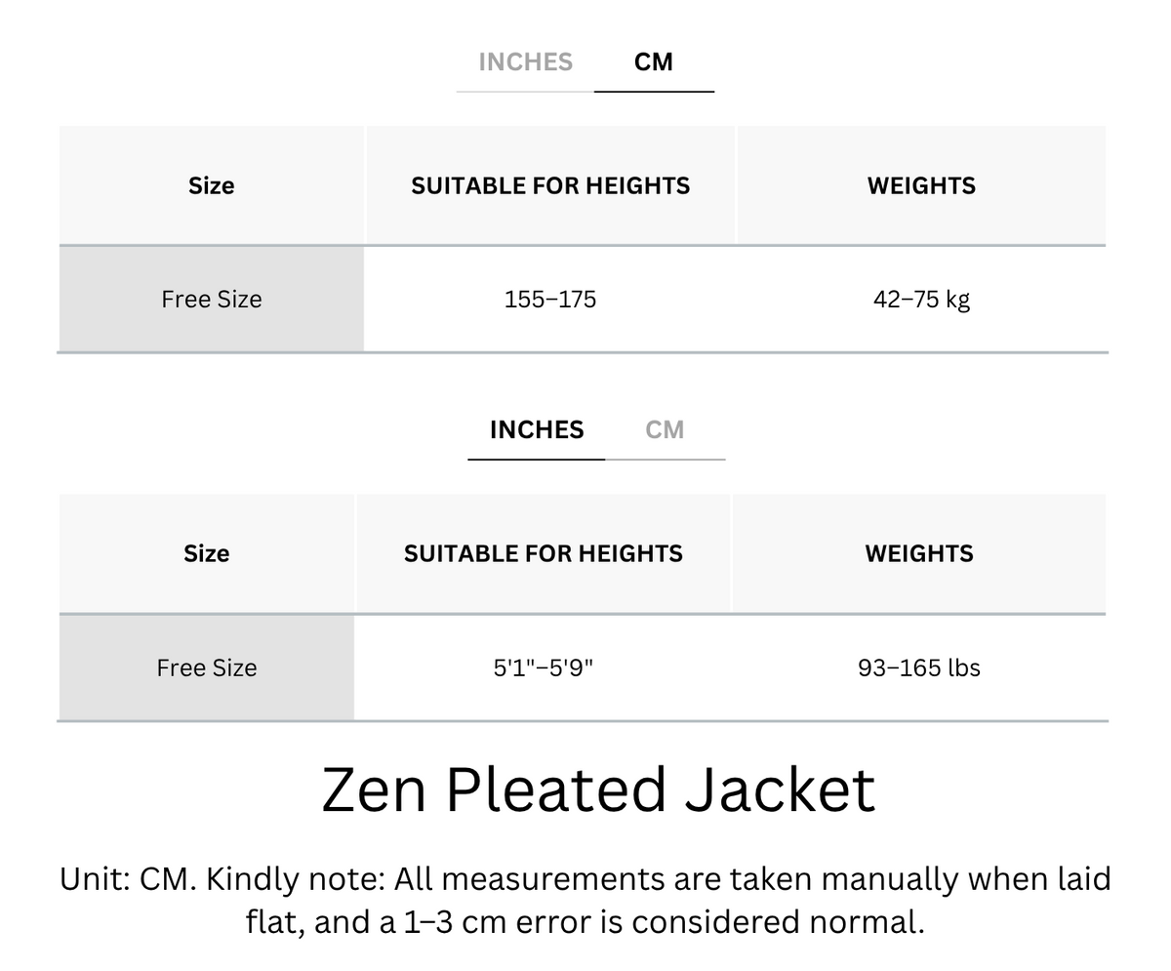Viewport: 1171px width, 971px height.
Task: Click the WEIGHTS header in the upper table
Action: coord(921,185)
